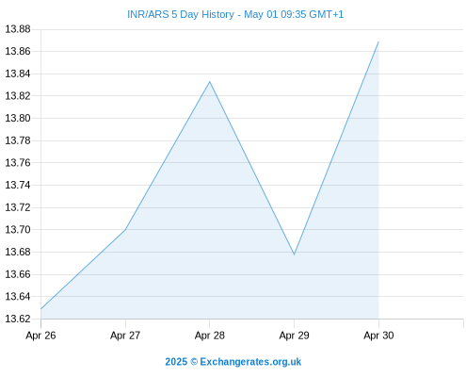
Task: Click the Apr 29 low data point
Action: point(294,254)
